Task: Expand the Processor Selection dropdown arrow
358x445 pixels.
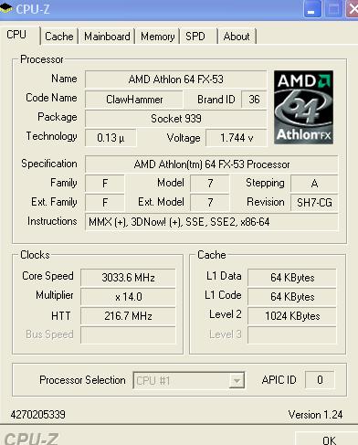Action: point(237,380)
